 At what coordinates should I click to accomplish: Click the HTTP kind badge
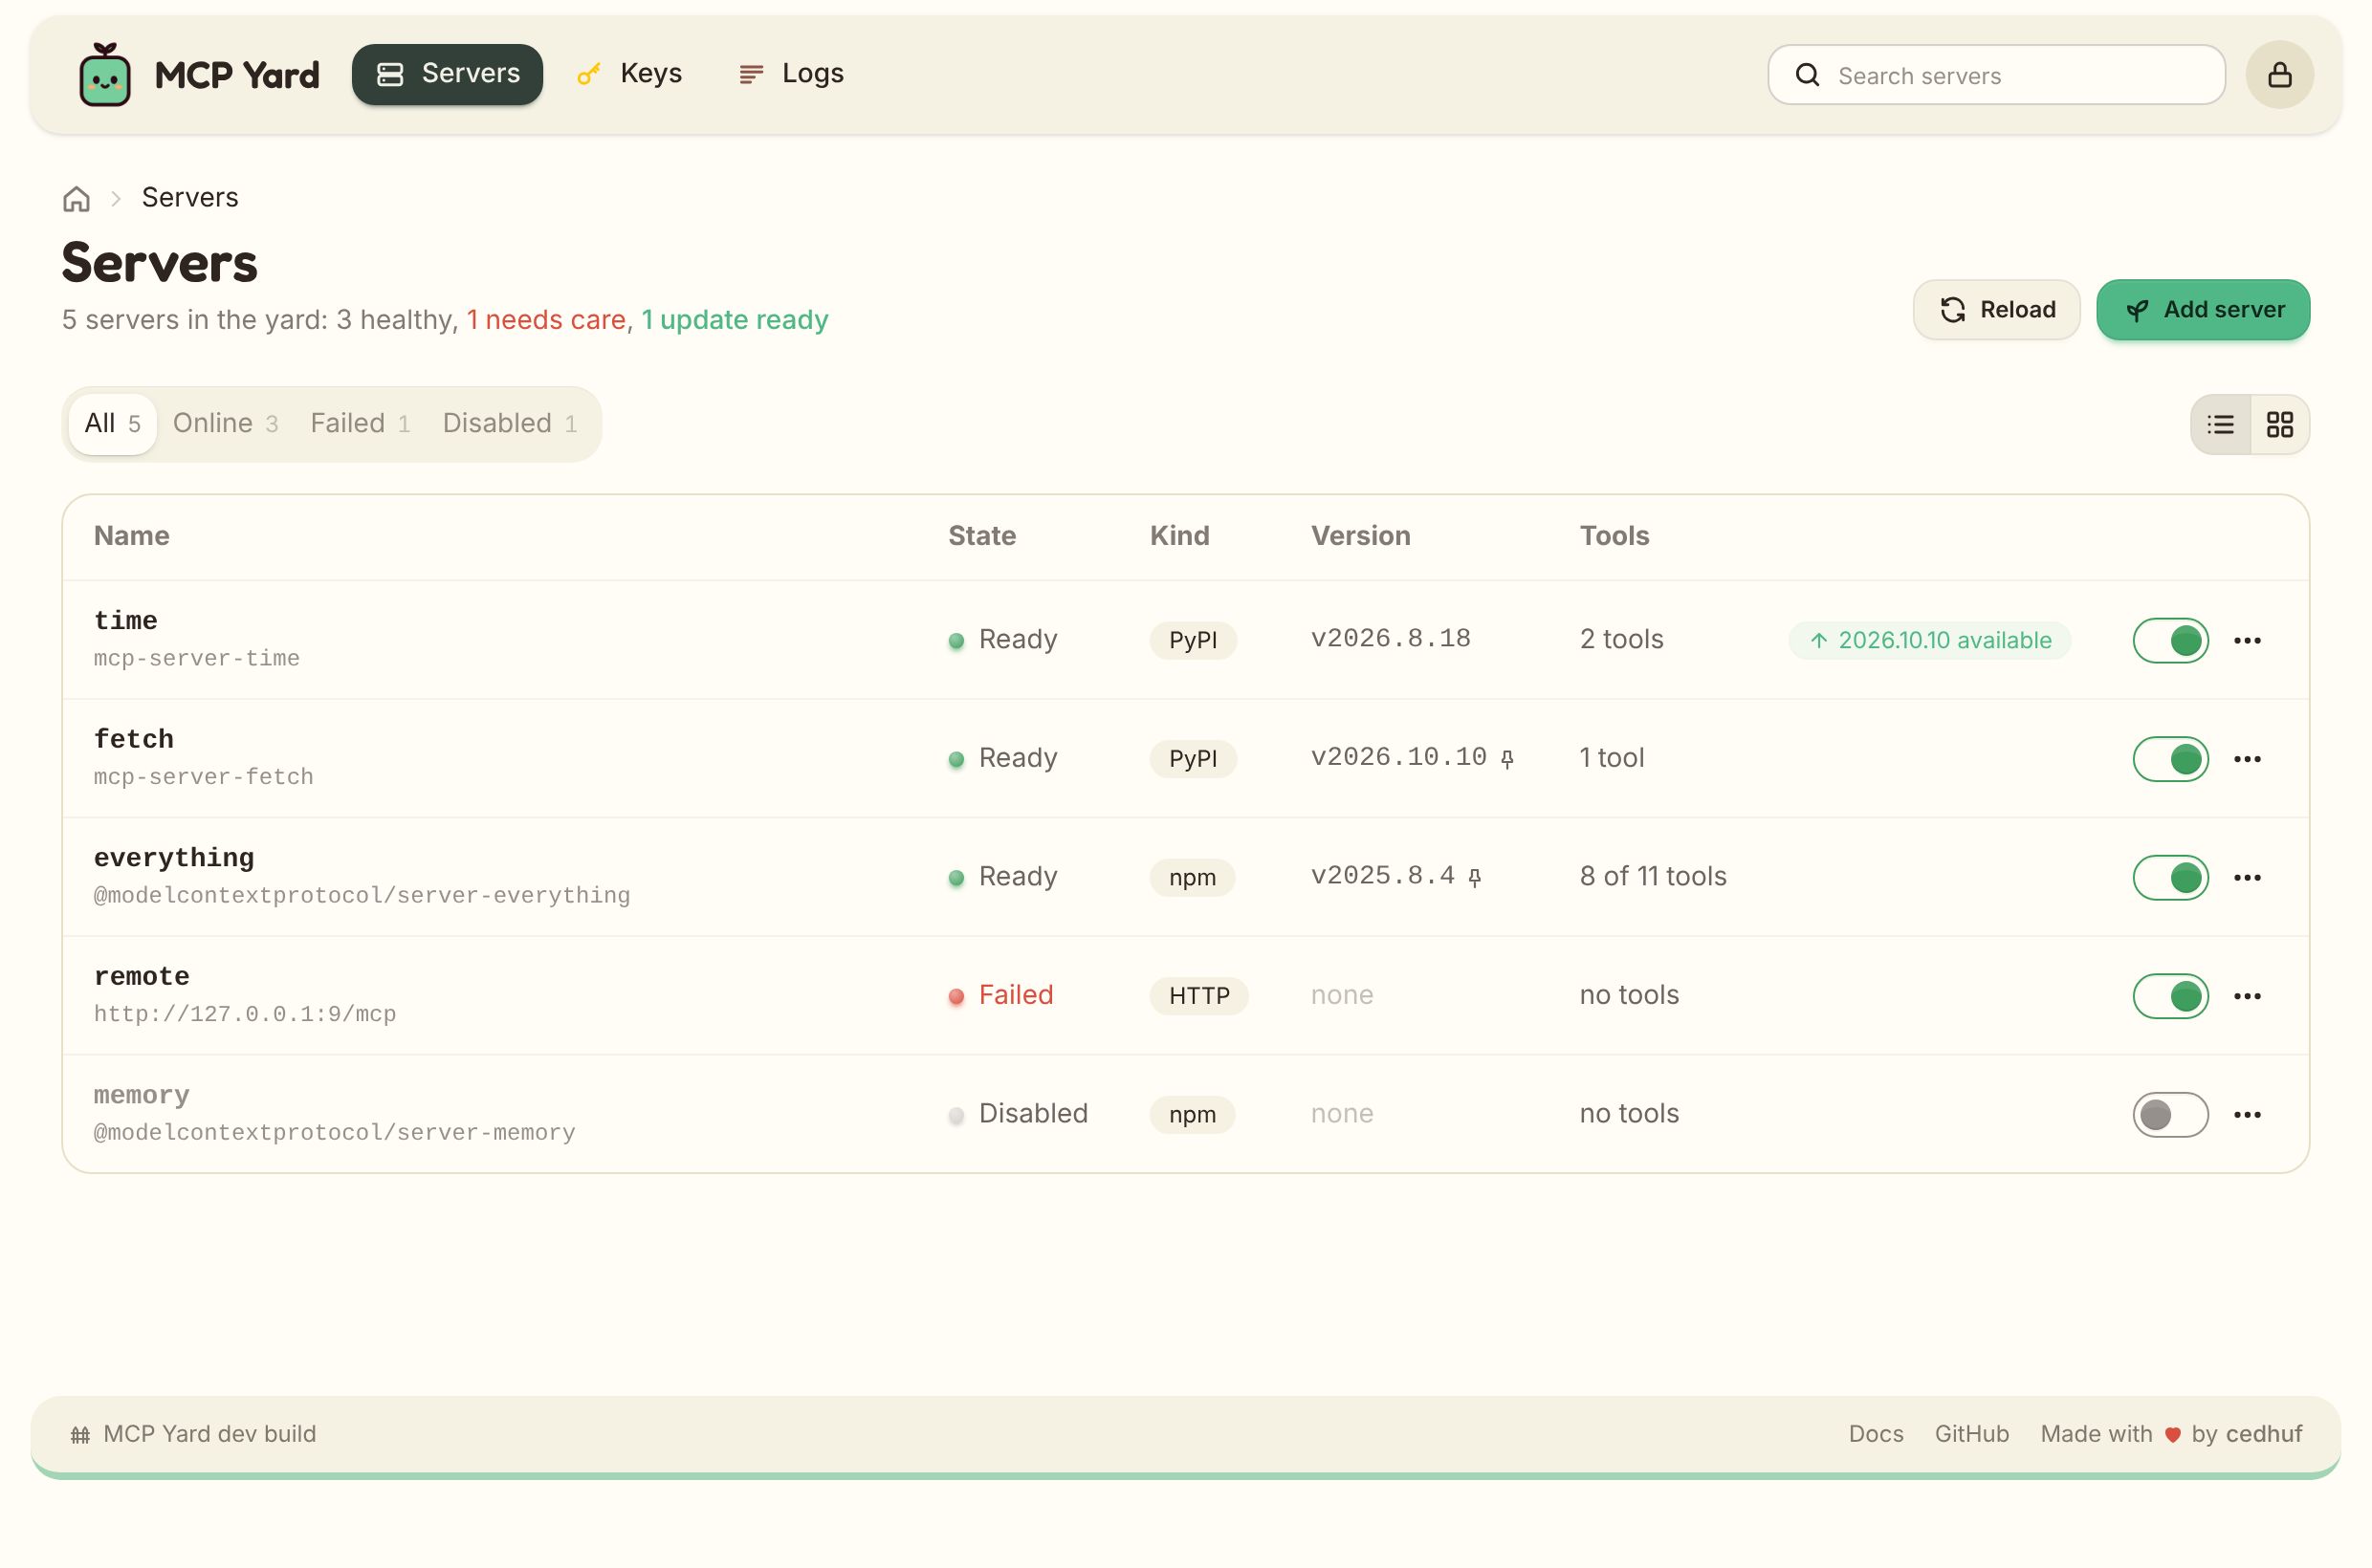(1199, 996)
